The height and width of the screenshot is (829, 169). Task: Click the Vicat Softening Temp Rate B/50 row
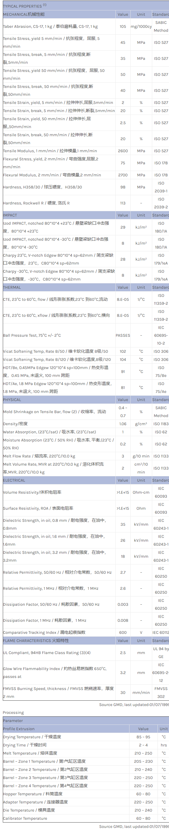pyautogui.click(x=55, y=351)
